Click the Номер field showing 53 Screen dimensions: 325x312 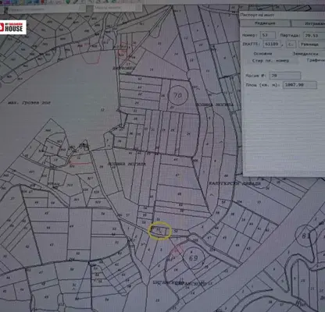point(267,35)
